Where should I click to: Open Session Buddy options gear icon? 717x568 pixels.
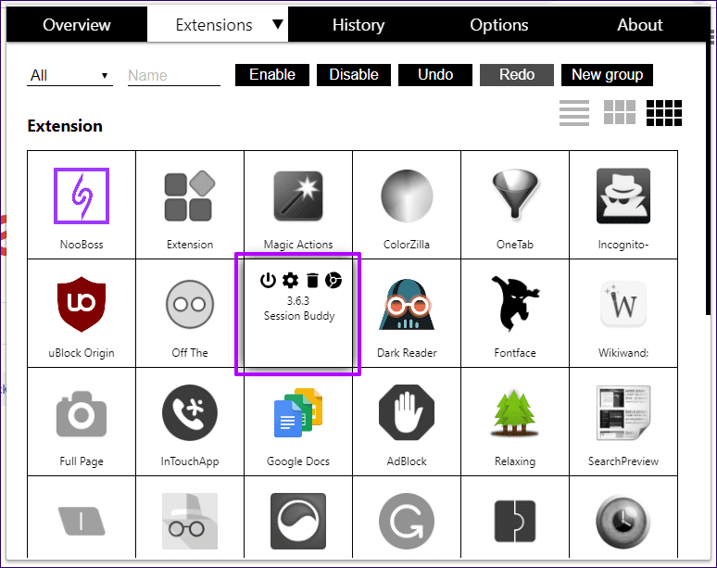pos(290,280)
